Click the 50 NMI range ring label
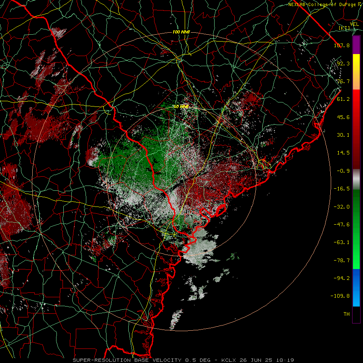The width and height of the screenshot is (363, 363). 181,107
